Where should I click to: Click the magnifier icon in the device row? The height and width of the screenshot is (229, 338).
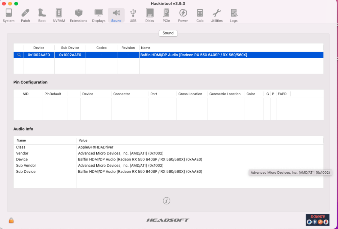click(x=19, y=55)
